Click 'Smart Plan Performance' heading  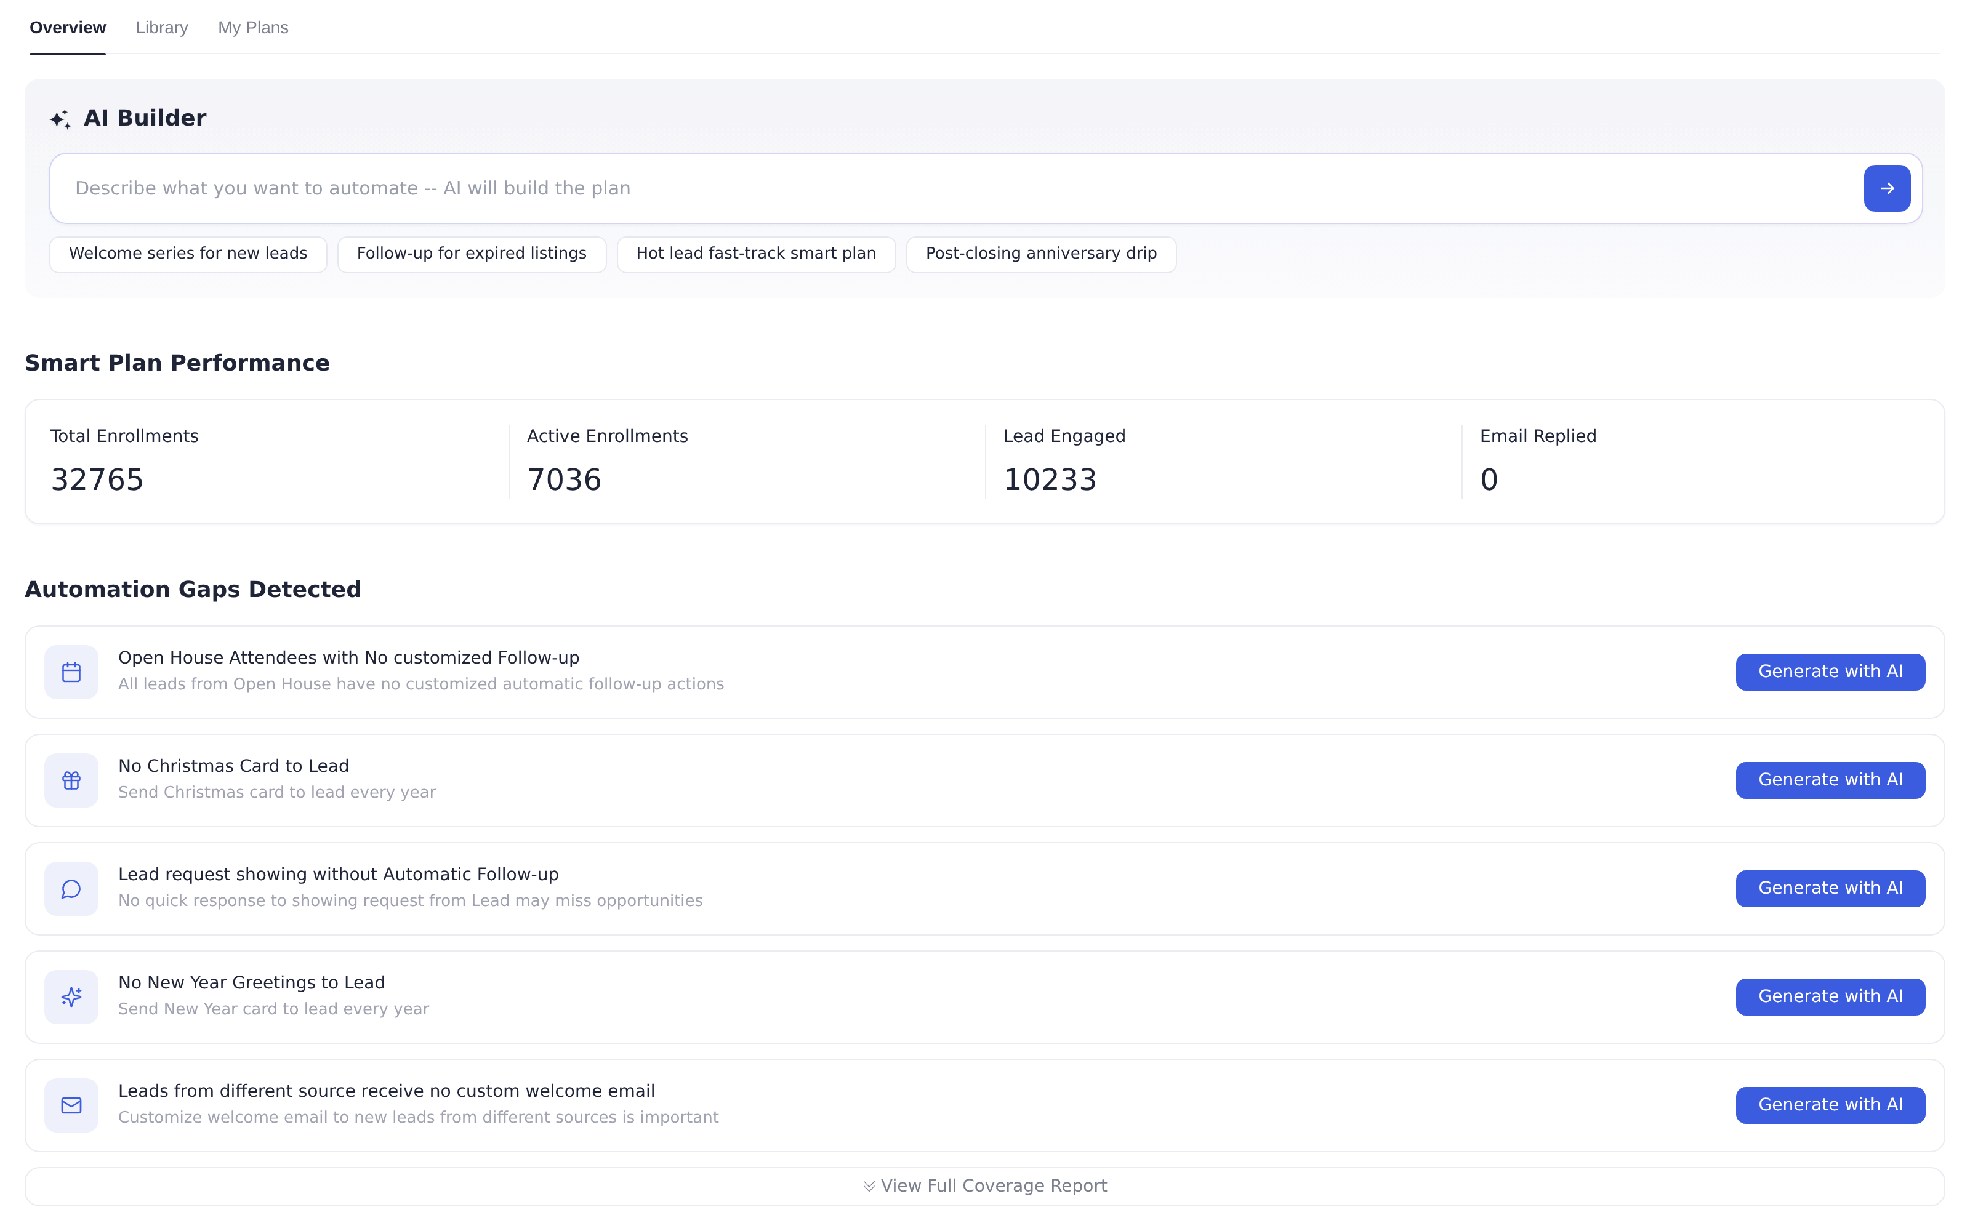(x=177, y=363)
